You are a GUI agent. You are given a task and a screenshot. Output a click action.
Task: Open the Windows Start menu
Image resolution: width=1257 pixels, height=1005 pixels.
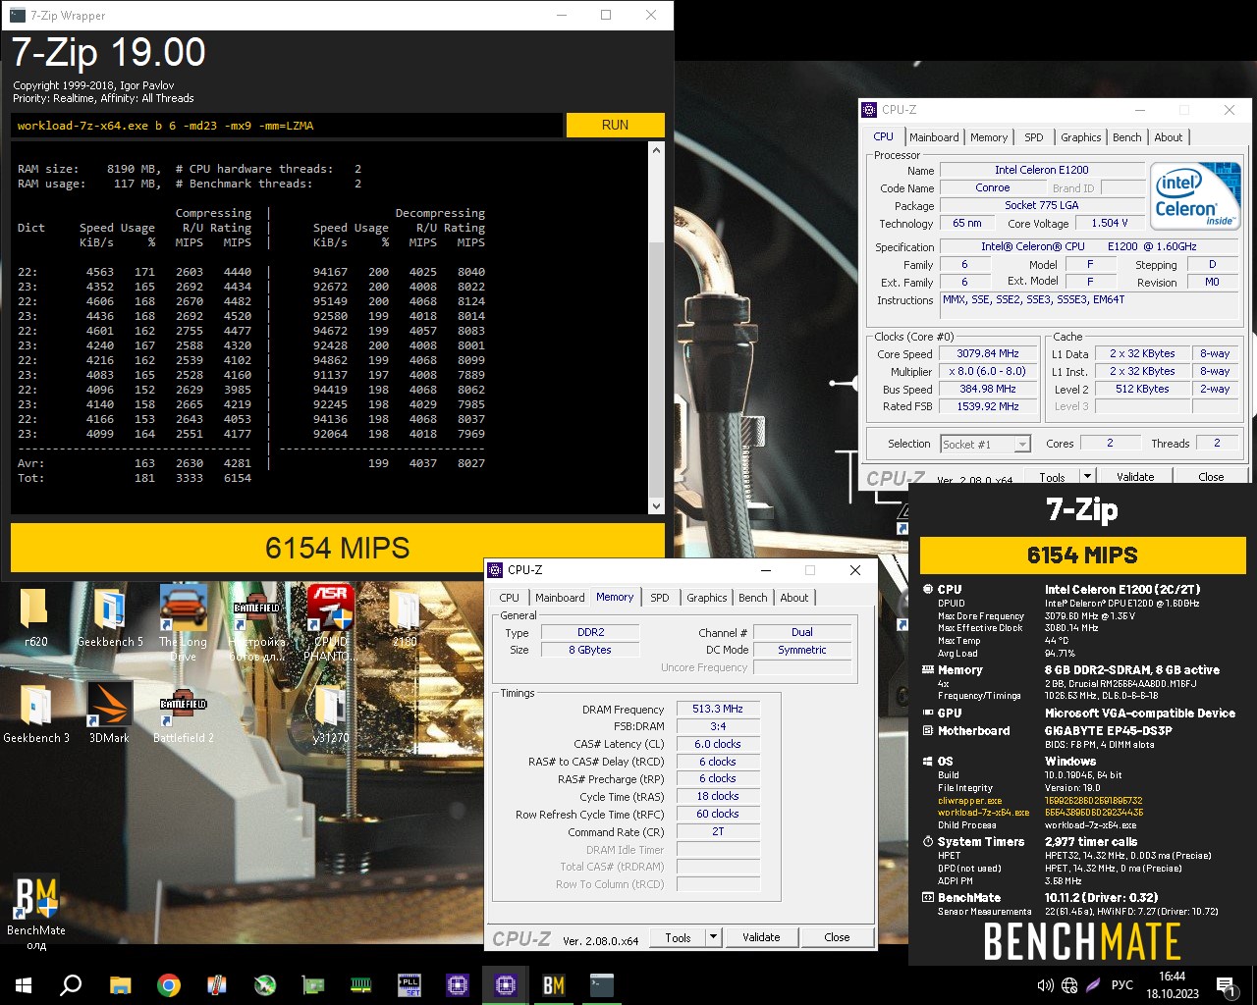(24, 985)
